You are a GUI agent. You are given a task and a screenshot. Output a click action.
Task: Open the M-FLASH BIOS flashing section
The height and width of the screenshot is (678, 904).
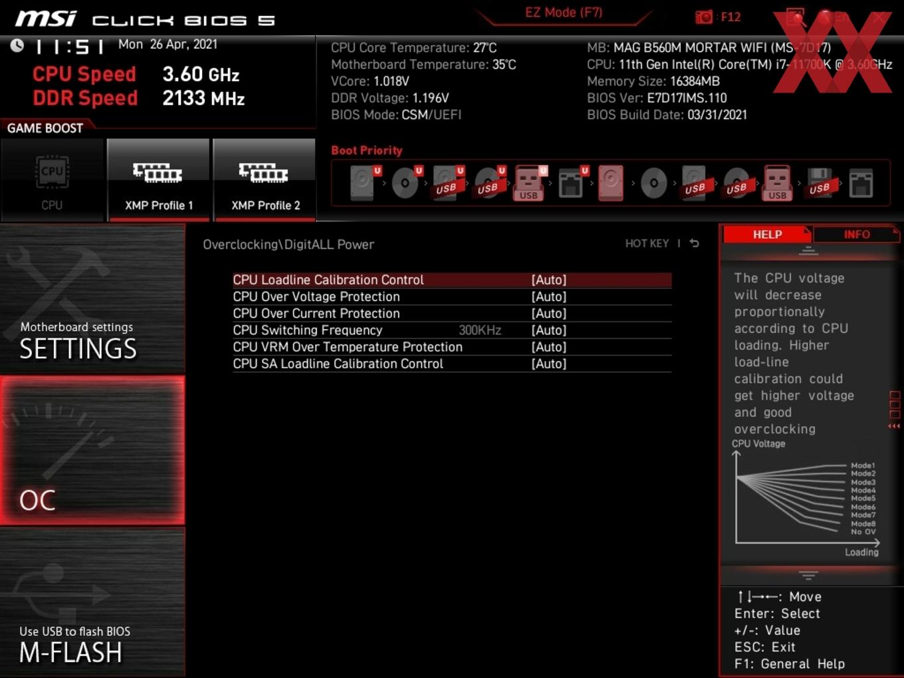92,602
